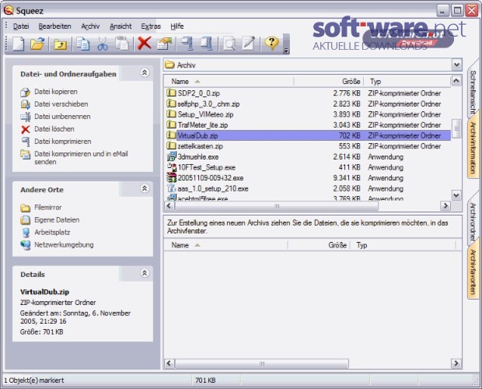This screenshot has height=389, width=482.
Task: Click Datei verschieben task link
Action: pos(61,104)
